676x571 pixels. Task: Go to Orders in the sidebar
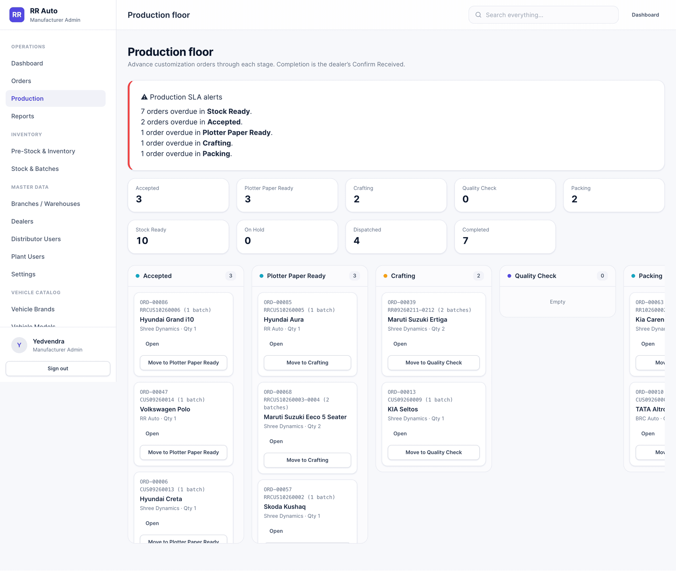(x=56, y=81)
